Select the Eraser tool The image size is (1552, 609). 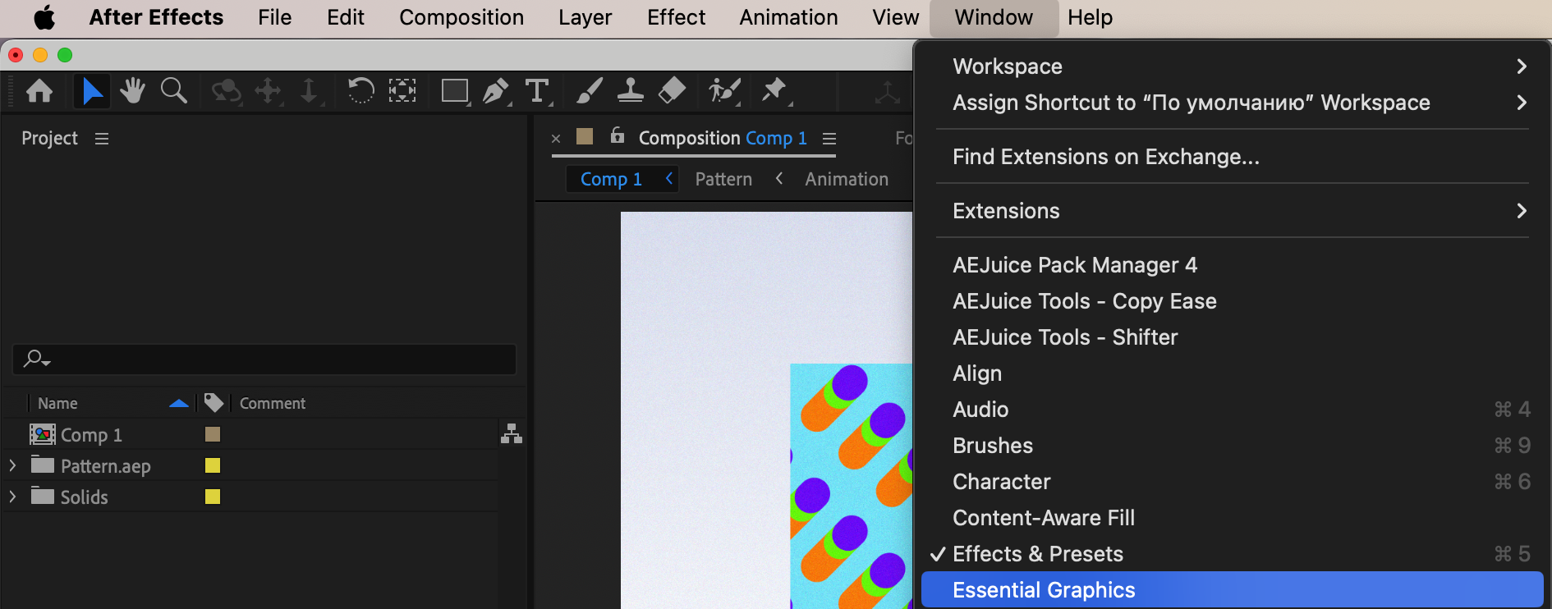pyautogui.click(x=672, y=90)
